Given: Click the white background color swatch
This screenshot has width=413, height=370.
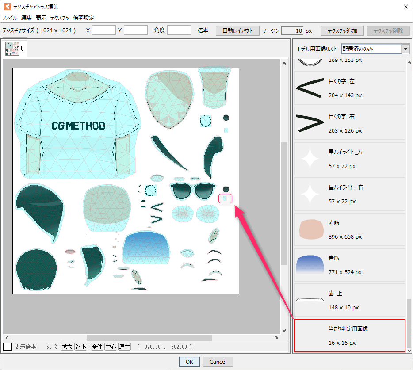Looking at the screenshot, I should point(8,347).
